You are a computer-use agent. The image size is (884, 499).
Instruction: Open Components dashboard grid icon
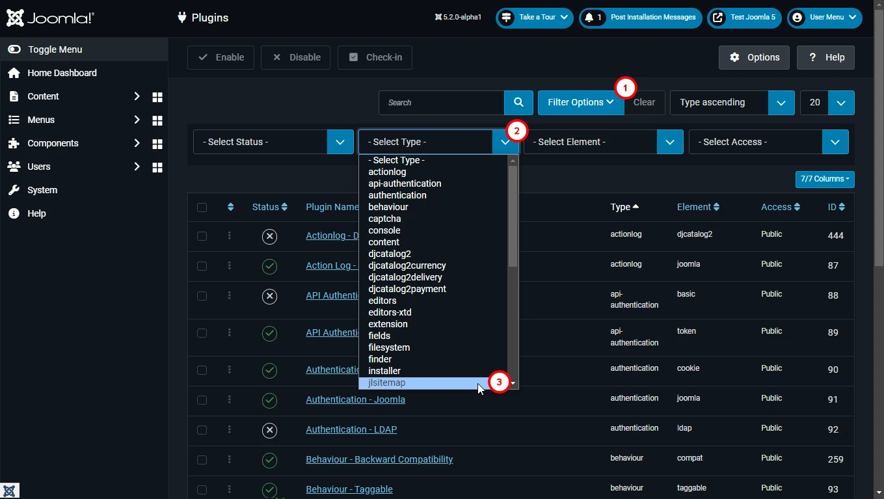pos(157,144)
